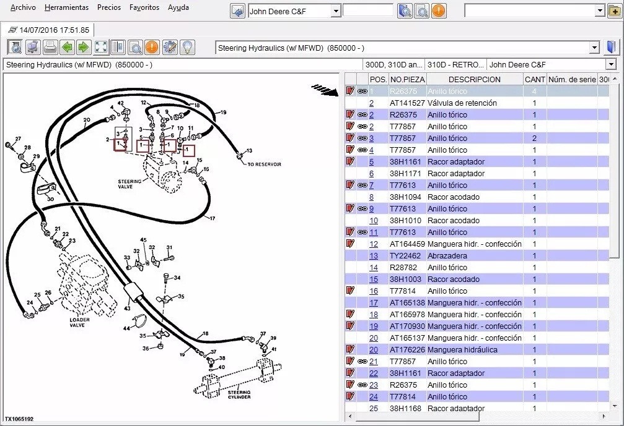This screenshot has width=624, height=426.
Task: Click the empty search field beside the catalog selector
Action: [367, 11]
